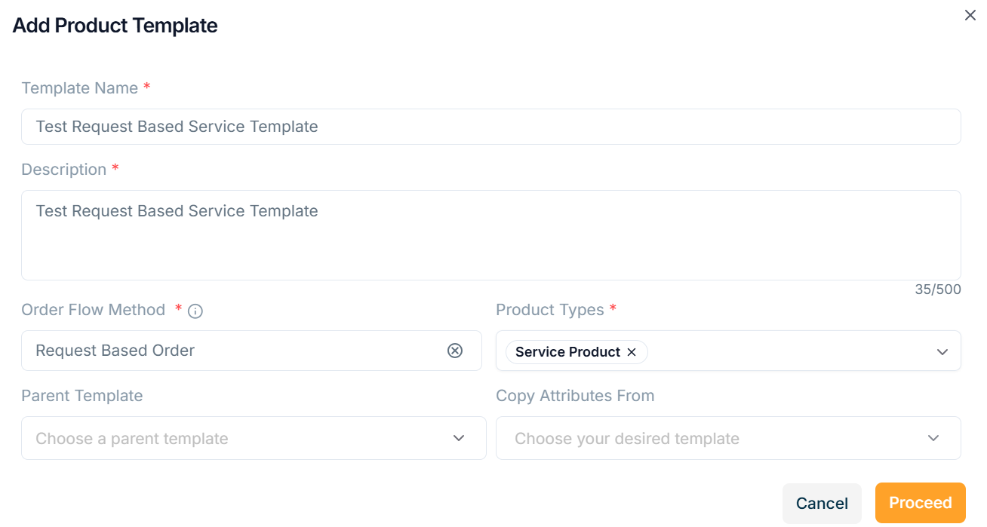
Task: Expand the Product Types dropdown arrow
Action: [942, 352]
